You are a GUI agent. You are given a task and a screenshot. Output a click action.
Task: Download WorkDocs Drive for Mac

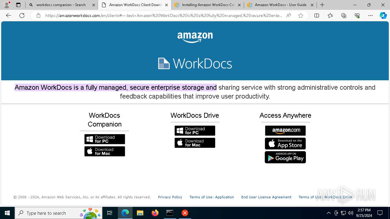click(x=195, y=143)
